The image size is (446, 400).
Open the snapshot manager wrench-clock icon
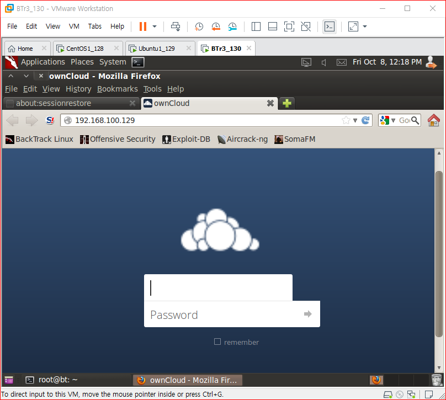tap(232, 26)
